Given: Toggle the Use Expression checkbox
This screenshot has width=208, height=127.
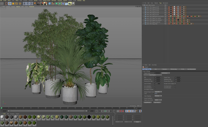Looking at the screenshot, I should tap(175, 86).
